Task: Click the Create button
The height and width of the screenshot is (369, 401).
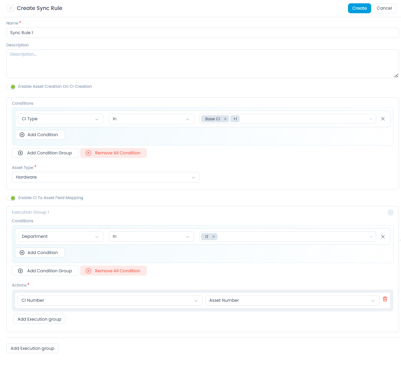Action: (x=359, y=8)
